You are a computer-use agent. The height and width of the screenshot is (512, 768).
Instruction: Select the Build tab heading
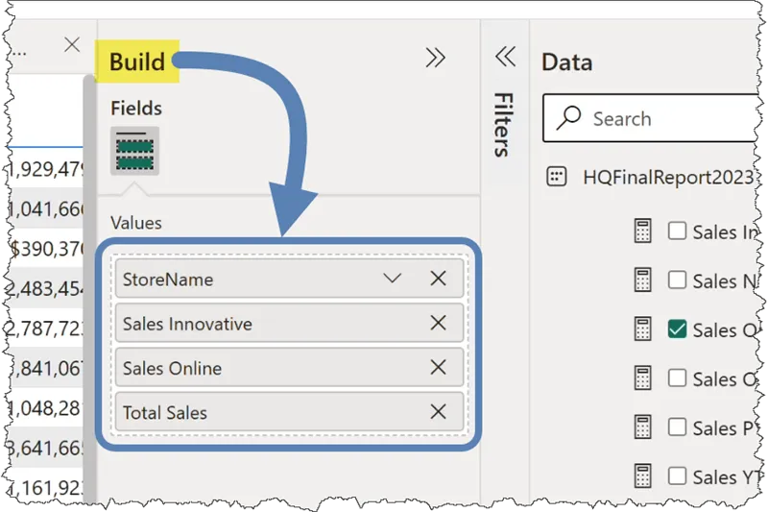pyautogui.click(x=137, y=63)
